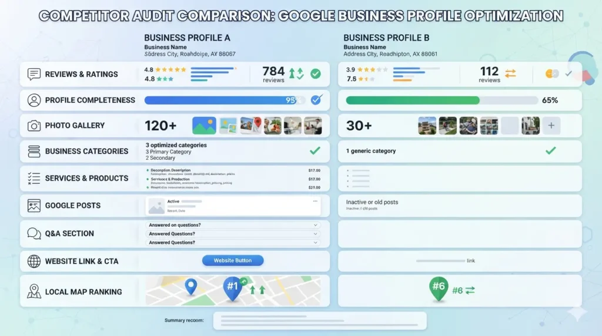
Task: Click blue checkmark after 95% completeness bar
Action: pos(316,100)
